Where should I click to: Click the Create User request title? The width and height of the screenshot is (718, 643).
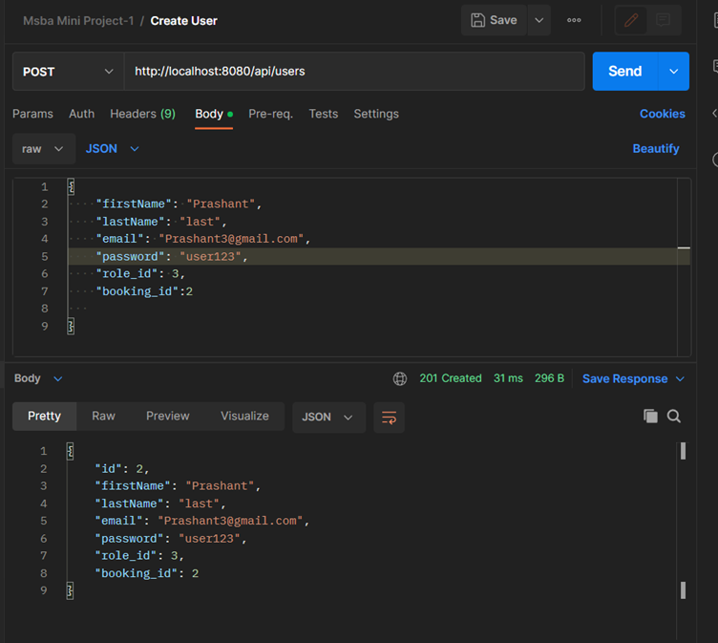pyautogui.click(x=183, y=21)
